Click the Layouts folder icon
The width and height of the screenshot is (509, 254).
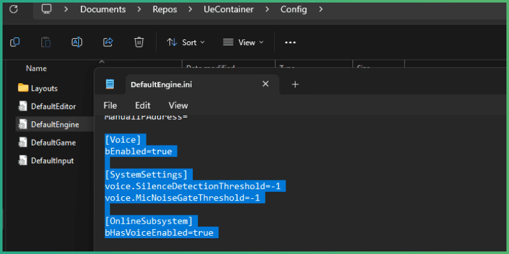24,88
